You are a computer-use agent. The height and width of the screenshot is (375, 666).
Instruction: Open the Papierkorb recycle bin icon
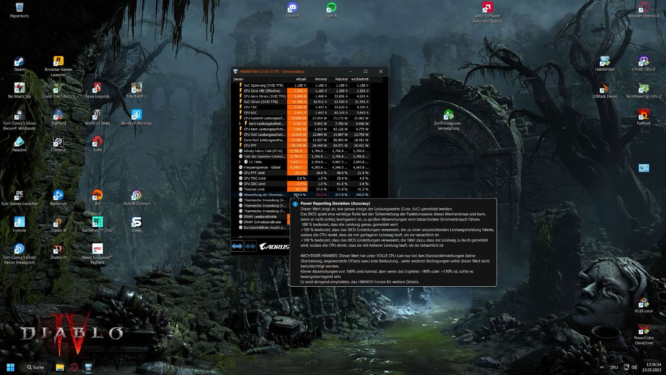pyautogui.click(x=19, y=10)
